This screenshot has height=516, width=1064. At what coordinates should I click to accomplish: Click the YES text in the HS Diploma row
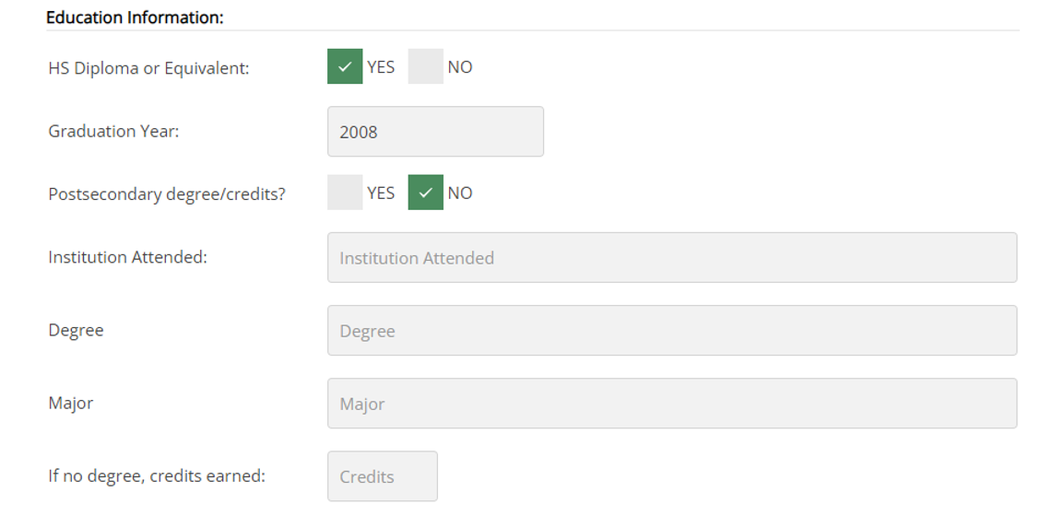[x=381, y=66]
